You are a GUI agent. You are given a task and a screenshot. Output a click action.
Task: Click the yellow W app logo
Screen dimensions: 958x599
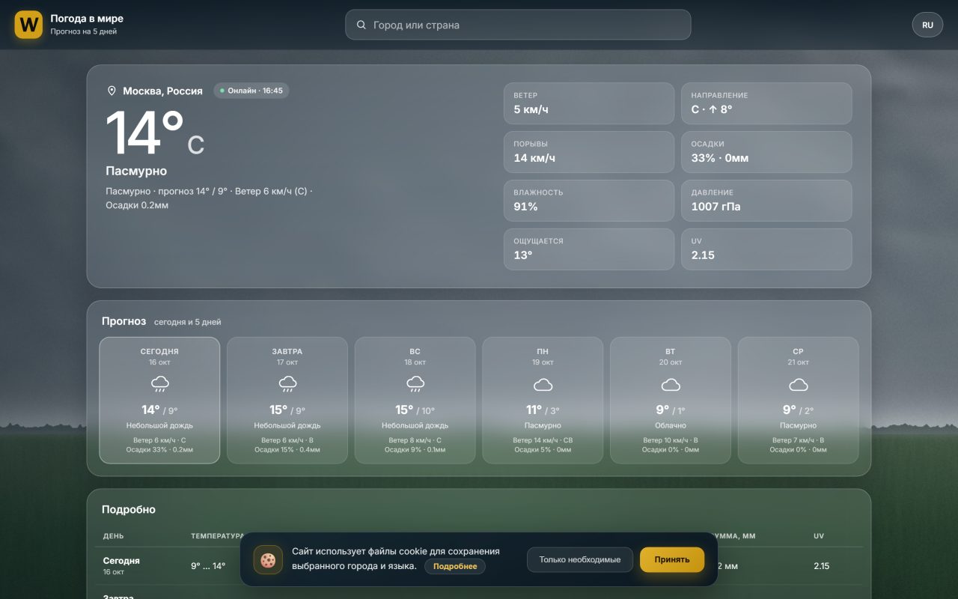[28, 25]
